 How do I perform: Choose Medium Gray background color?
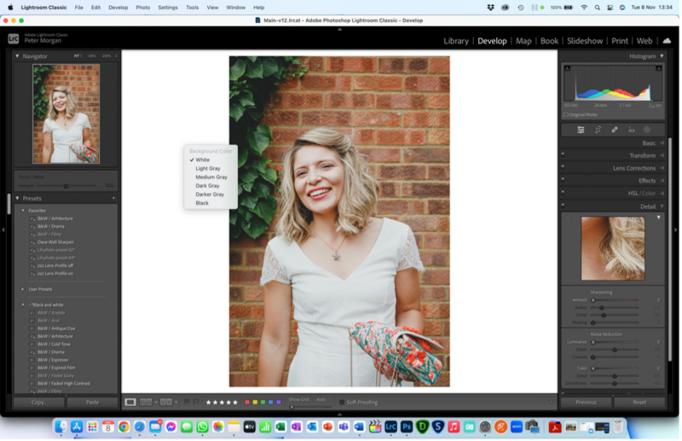point(211,177)
